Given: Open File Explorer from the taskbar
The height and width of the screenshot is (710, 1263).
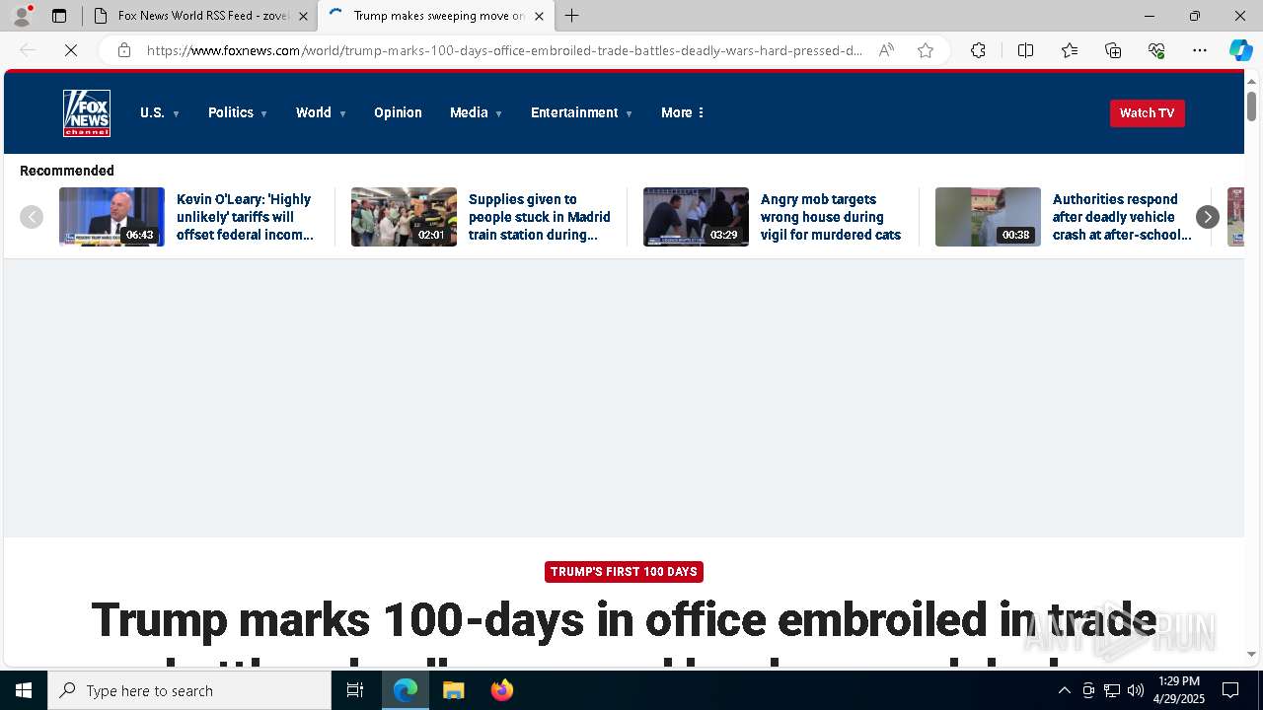Looking at the screenshot, I should click(453, 690).
